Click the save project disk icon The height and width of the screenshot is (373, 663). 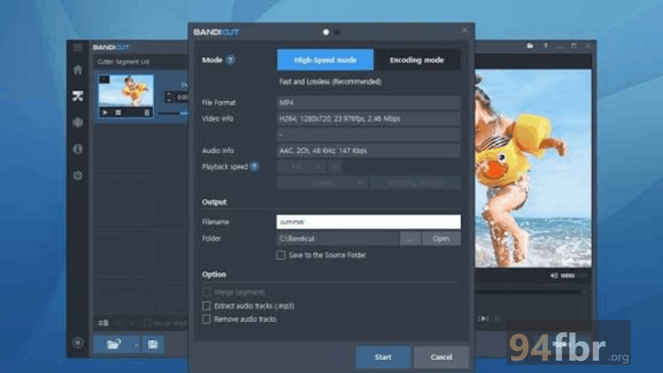pos(153,344)
